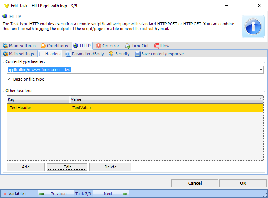Click the globe icon on HTTP tab
Viewport: 268px width, 198px height.
click(76, 46)
